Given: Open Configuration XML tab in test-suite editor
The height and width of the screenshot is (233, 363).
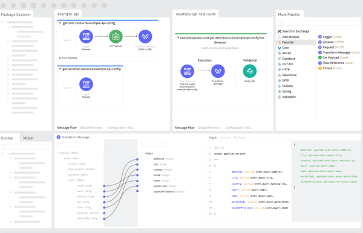Looking at the screenshot, I should 238,127.
